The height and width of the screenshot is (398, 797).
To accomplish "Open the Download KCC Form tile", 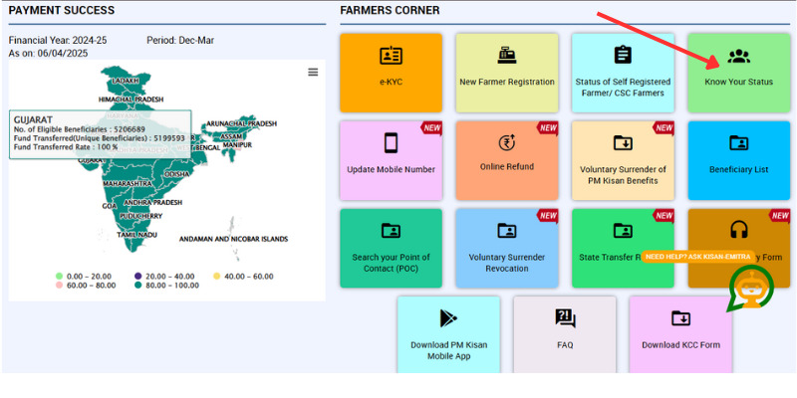I will 680,333.
